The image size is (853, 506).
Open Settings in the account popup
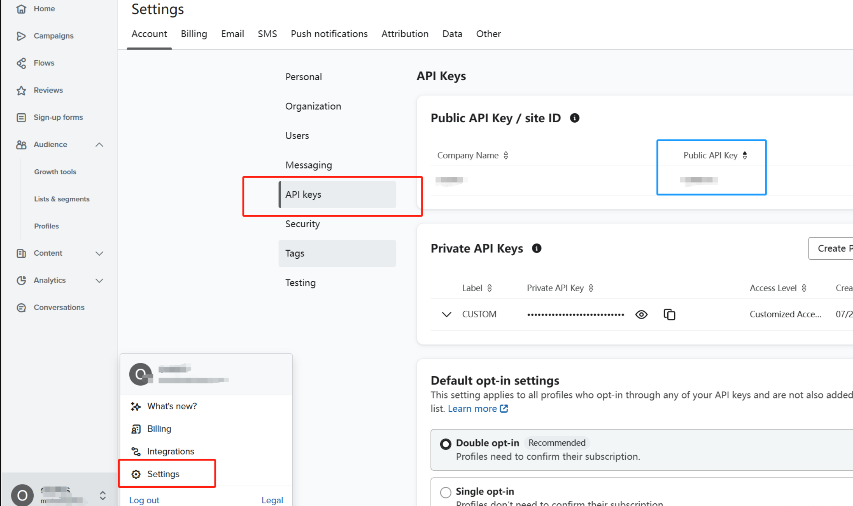pyautogui.click(x=163, y=474)
